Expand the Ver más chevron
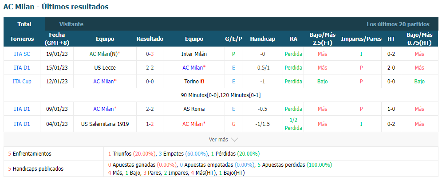 tap(234, 140)
